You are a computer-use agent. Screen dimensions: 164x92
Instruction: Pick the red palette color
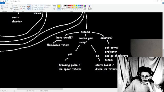coord(71,6)
